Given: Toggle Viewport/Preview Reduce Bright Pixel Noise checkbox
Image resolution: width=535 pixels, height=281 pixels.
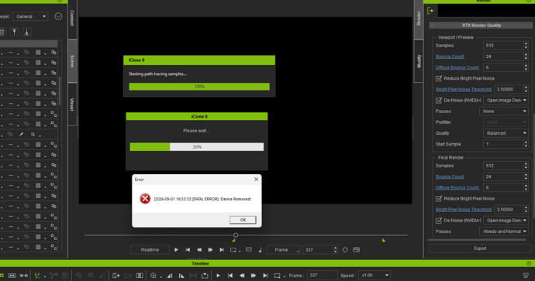Looking at the screenshot, I should (439, 78).
